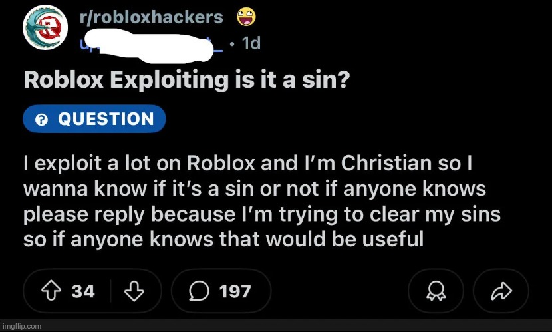This screenshot has width=552, height=332.
Task: Filter by the QUESTION flair tag
Action: coord(94,119)
